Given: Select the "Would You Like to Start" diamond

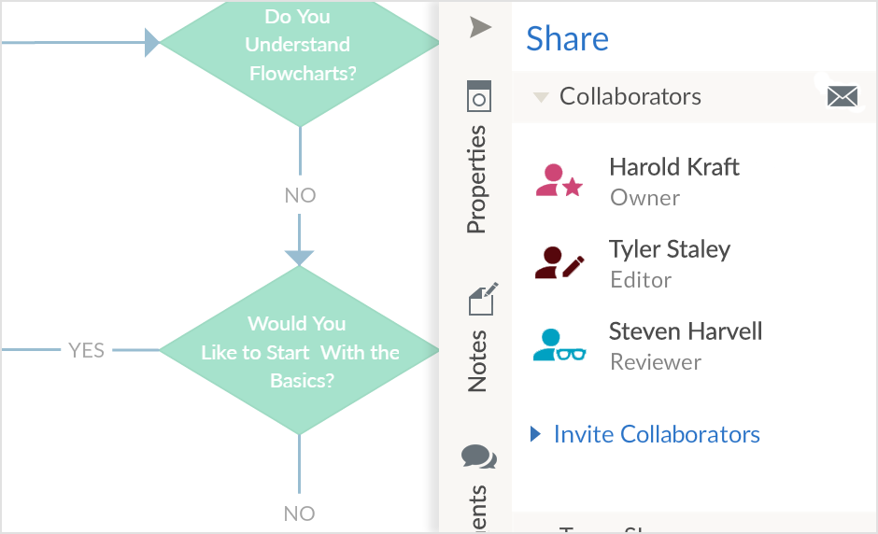Looking at the screenshot, I should (x=299, y=351).
